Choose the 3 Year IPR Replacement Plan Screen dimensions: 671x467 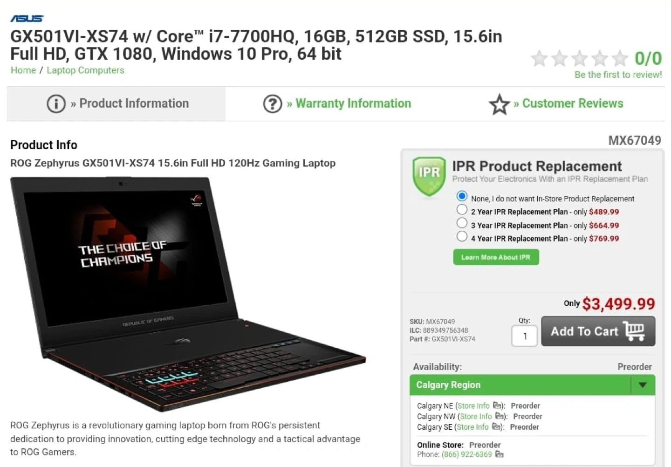coord(462,223)
